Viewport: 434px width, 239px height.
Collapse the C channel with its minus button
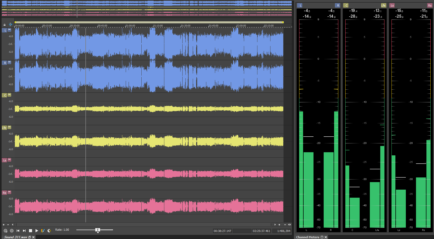coord(9,95)
